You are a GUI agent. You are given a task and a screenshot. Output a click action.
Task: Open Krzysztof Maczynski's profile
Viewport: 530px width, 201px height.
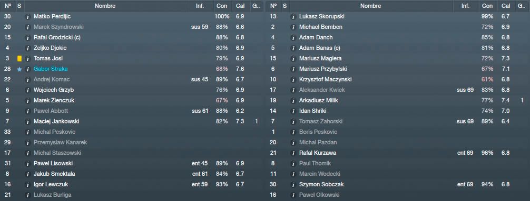[325, 79]
